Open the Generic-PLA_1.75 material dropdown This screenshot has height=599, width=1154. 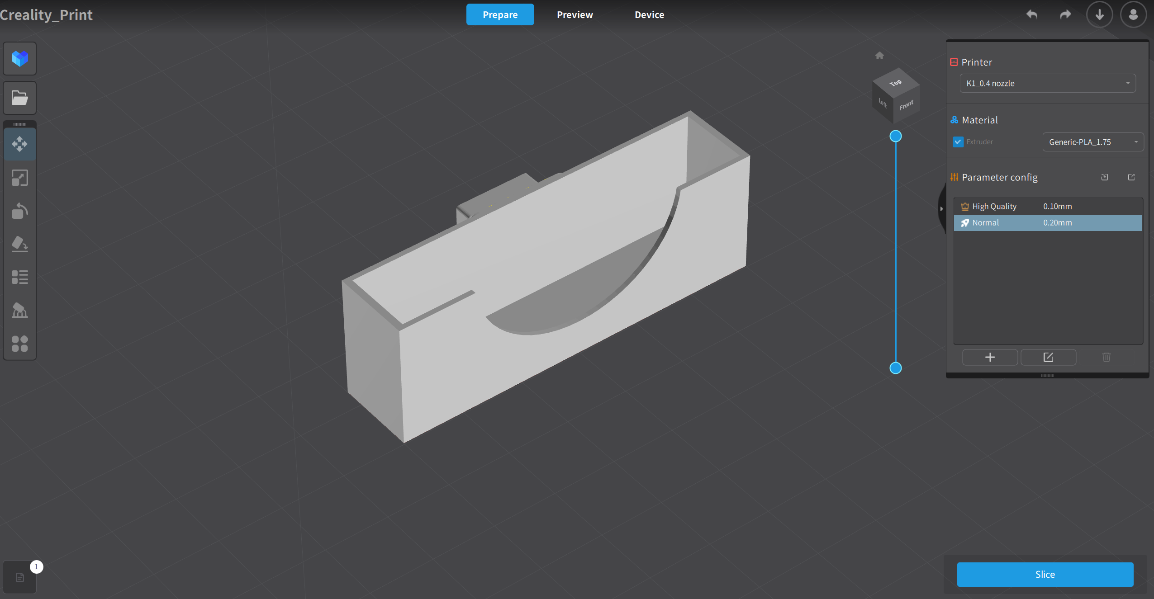pos(1093,142)
